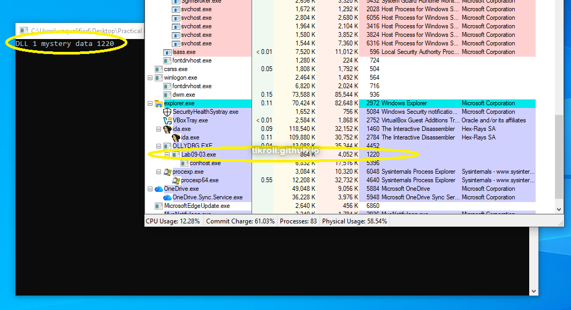Collapse the winlogon.exe process tree
The width and height of the screenshot is (571, 310).
(x=150, y=77)
